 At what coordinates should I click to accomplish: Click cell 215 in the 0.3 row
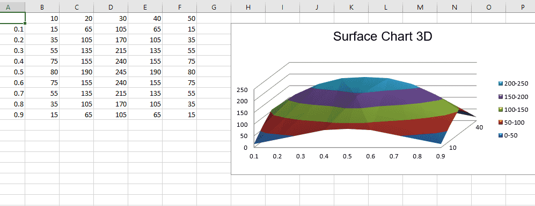point(111,50)
